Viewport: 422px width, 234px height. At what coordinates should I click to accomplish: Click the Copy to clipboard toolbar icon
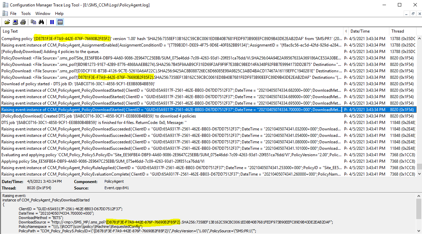[x=33, y=22]
